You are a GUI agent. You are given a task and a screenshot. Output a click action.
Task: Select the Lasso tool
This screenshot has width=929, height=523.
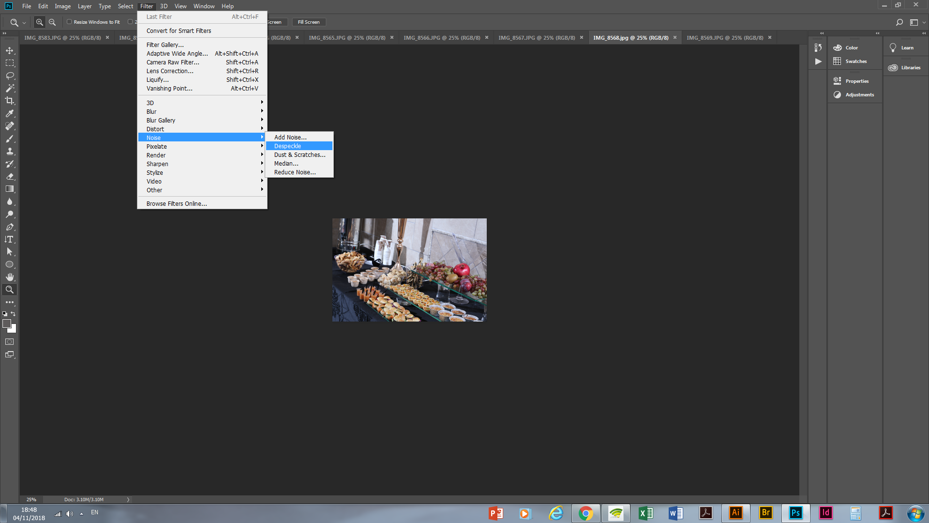[10, 76]
